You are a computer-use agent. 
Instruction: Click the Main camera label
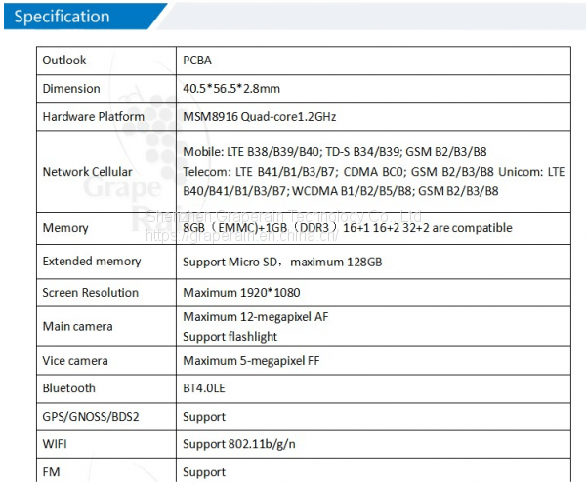click(77, 326)
